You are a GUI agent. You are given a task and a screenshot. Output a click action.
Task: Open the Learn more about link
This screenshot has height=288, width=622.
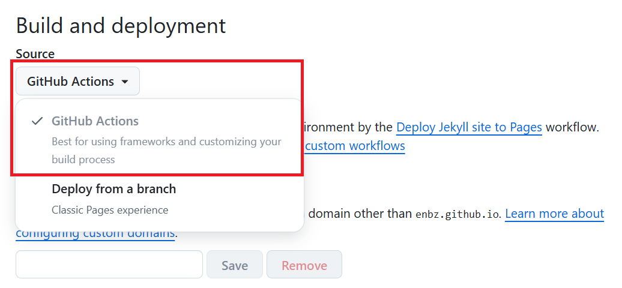pyautogui.click(x=555, y=214)
